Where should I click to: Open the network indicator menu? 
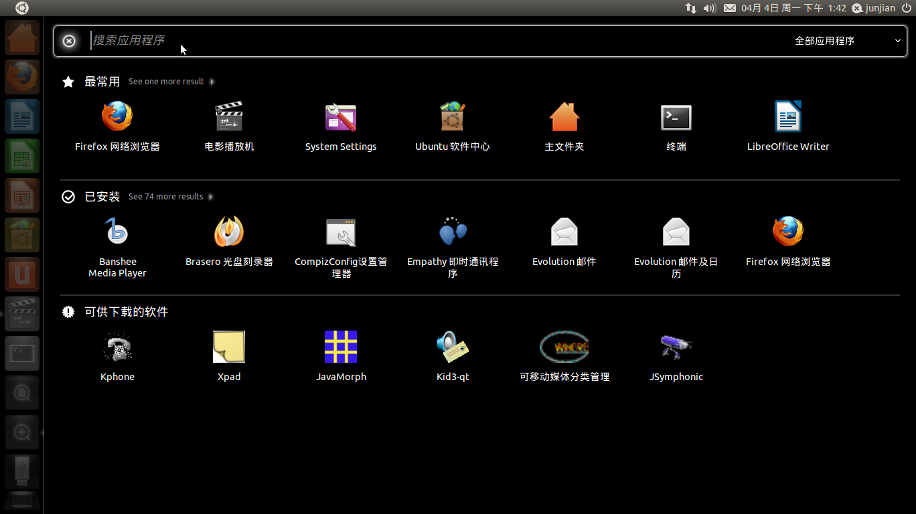(x=691, y=8)
